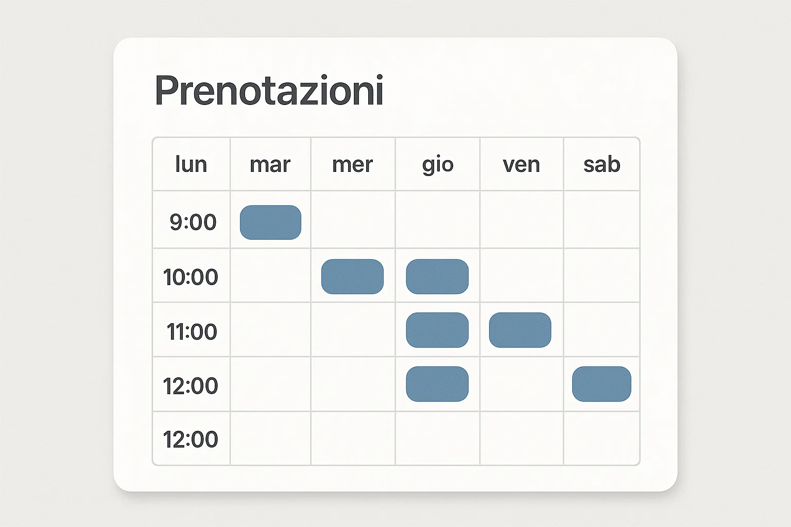Click the mer day header

pyautogui.click(x=353, y=165)
